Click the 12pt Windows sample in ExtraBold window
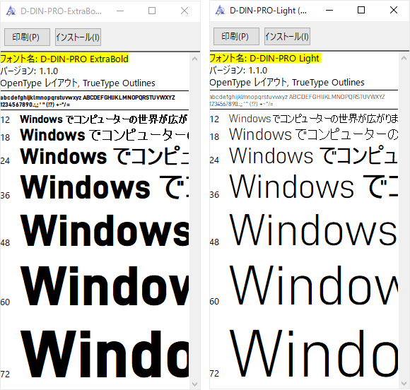Screen dimensions: 410x390 pos(104,119)
